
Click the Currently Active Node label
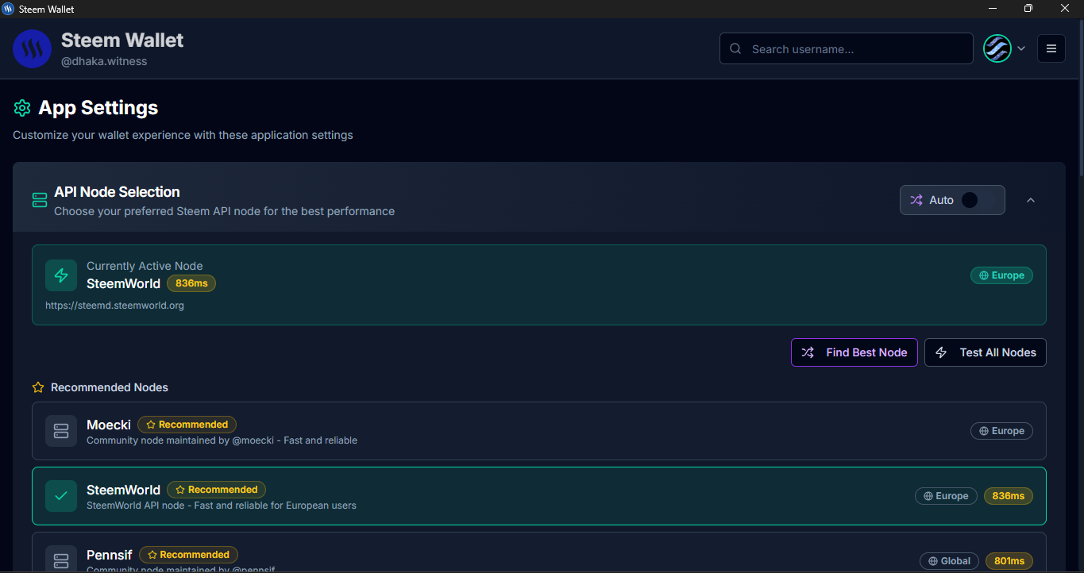pos(145,266)
